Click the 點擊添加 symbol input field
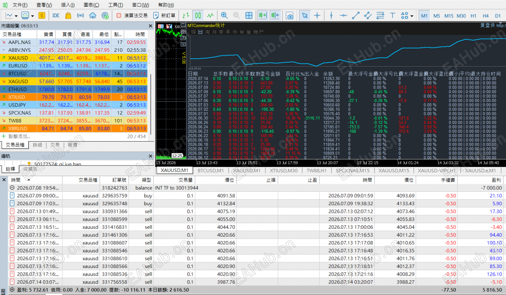506x295 pixels. click(19, 137)
